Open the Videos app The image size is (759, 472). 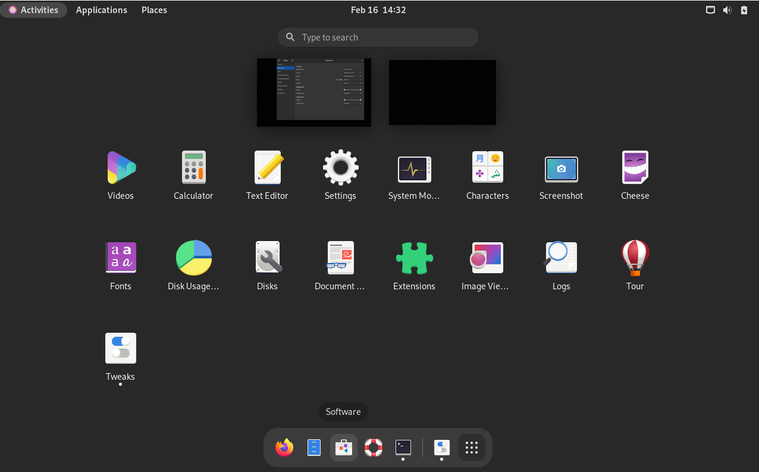pyautogui.click(x=120, y=168)
